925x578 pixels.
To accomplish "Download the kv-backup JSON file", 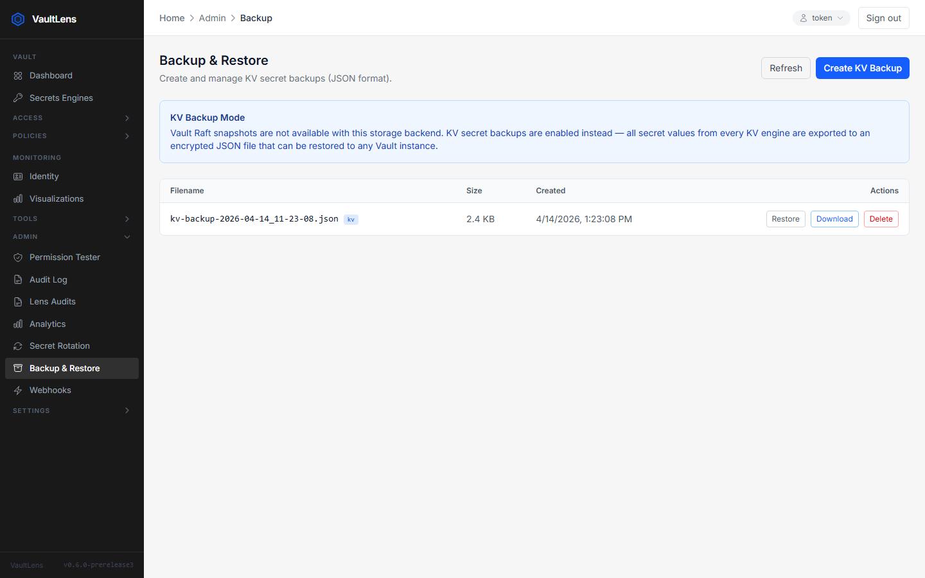I will (x=834, y=219).
